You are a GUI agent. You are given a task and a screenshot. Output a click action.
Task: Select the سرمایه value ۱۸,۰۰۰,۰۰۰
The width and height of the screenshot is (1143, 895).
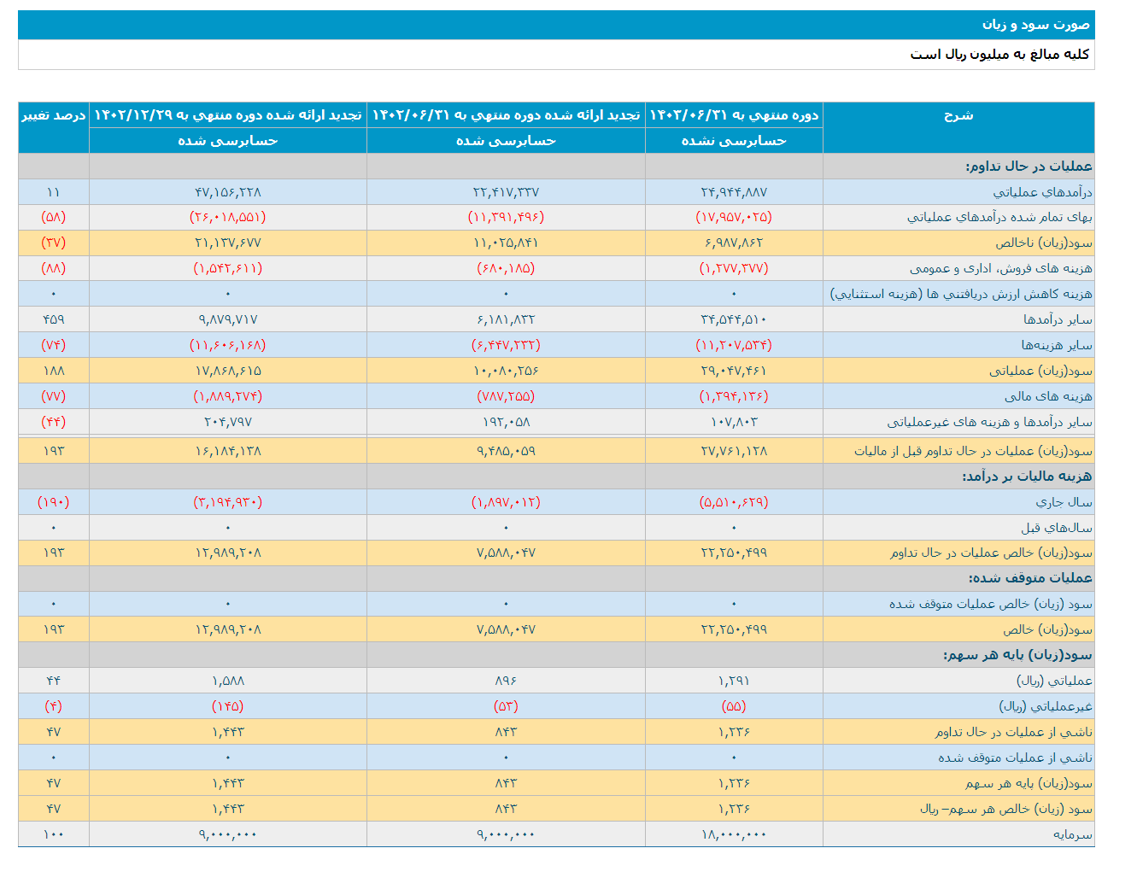[x=735, y=834]
